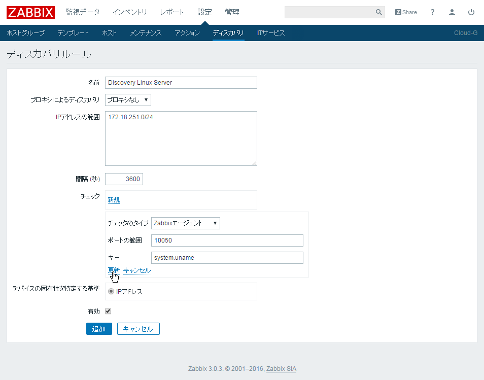The height and width of the screenshot is (380, 484).
Task: Switch to the ホストグループ tab
Action: (25, 33)
